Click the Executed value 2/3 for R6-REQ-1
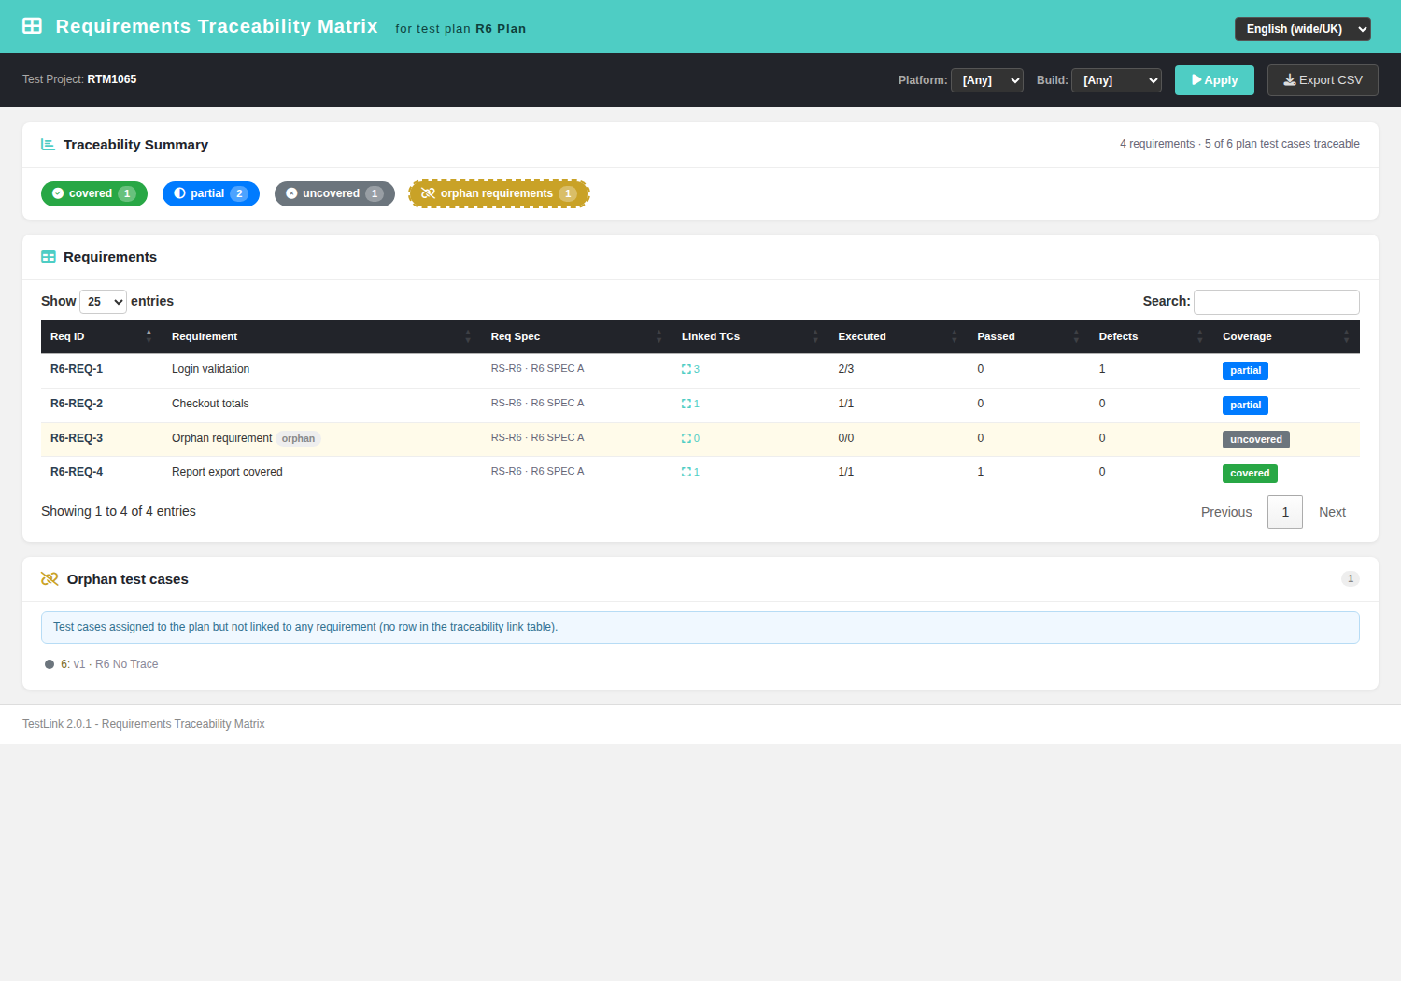Image resolution: width=1401 pixels, height=981 pixels. [x=846, y=369]
